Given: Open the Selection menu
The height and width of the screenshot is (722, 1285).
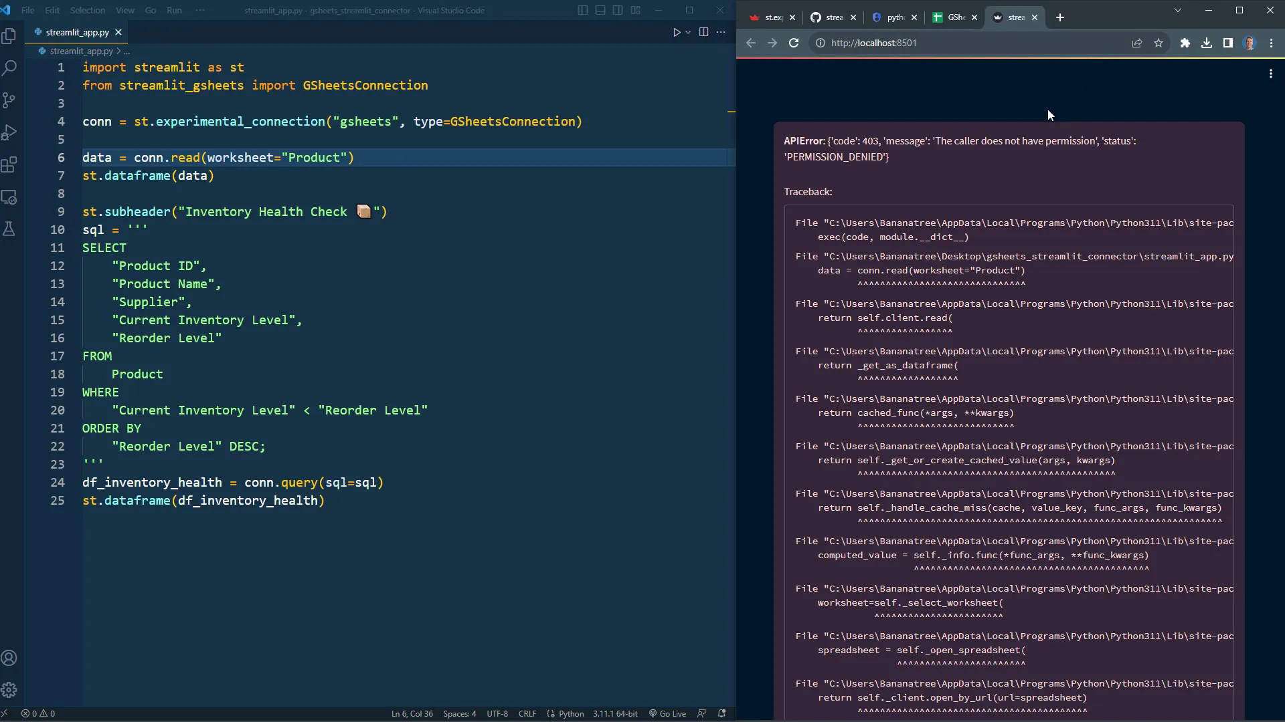Looking at the screenshot, I should pos(88,11).
